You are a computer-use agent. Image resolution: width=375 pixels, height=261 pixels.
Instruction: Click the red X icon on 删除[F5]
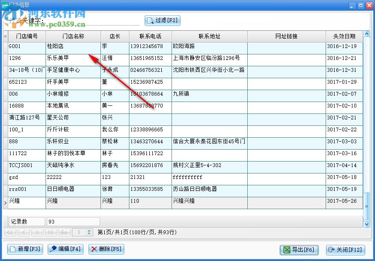coord(95,250)
